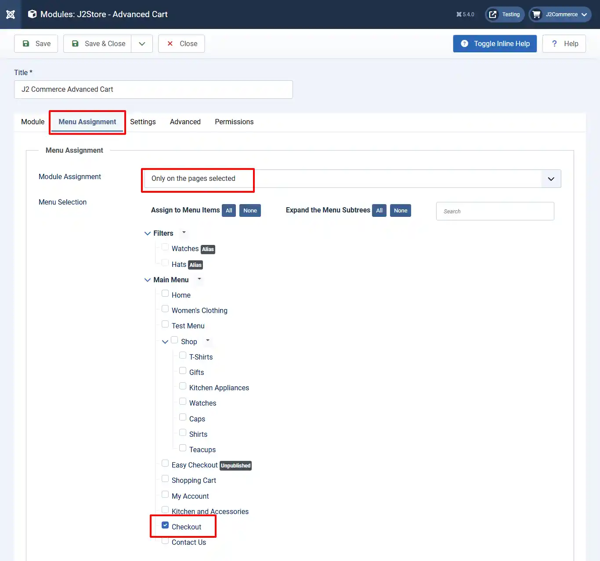Click the Unpublished badge beside Easy Checkout
Image resolution: width=600 pixels, height=561 pixels.
point(235,466)
